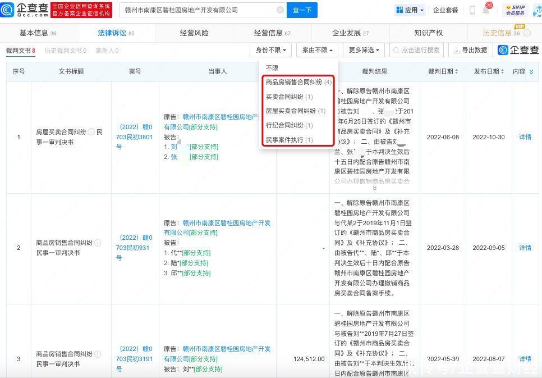Image resolution: width=542 pixels, height=378 pixels.
Task: Switch to the 历史信息 VIP tab
Action: click(501, 33)
